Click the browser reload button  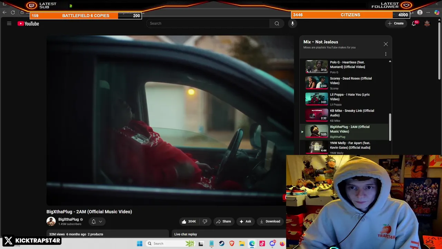[13, 12]
